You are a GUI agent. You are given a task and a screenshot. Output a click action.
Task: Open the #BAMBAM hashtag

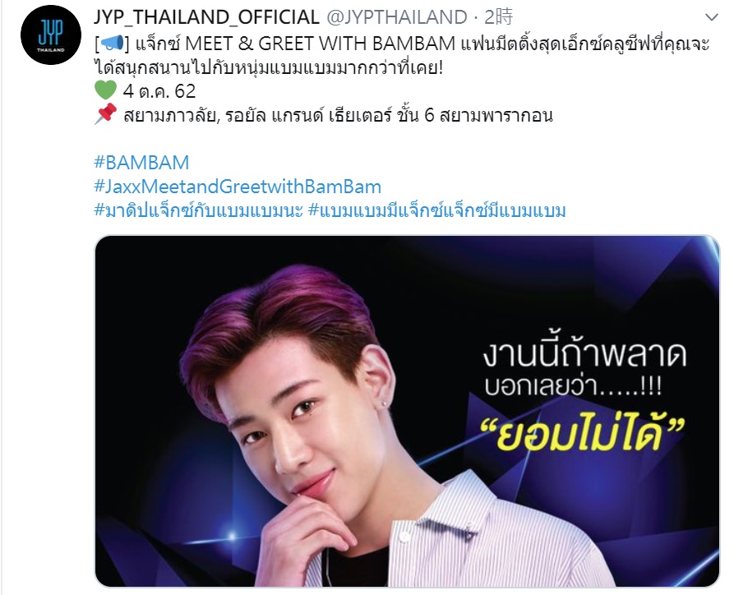[x=141, y=163]
